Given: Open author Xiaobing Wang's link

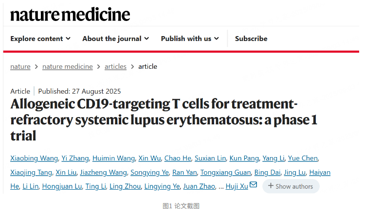Looking at the screenshot, I should tap(34, 159).
